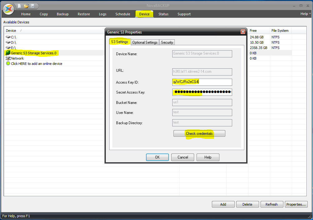Viewport: 313px width, 220px height.
Task: Click the window resize grip in the status bar
Action: click(x=310, y=216)
